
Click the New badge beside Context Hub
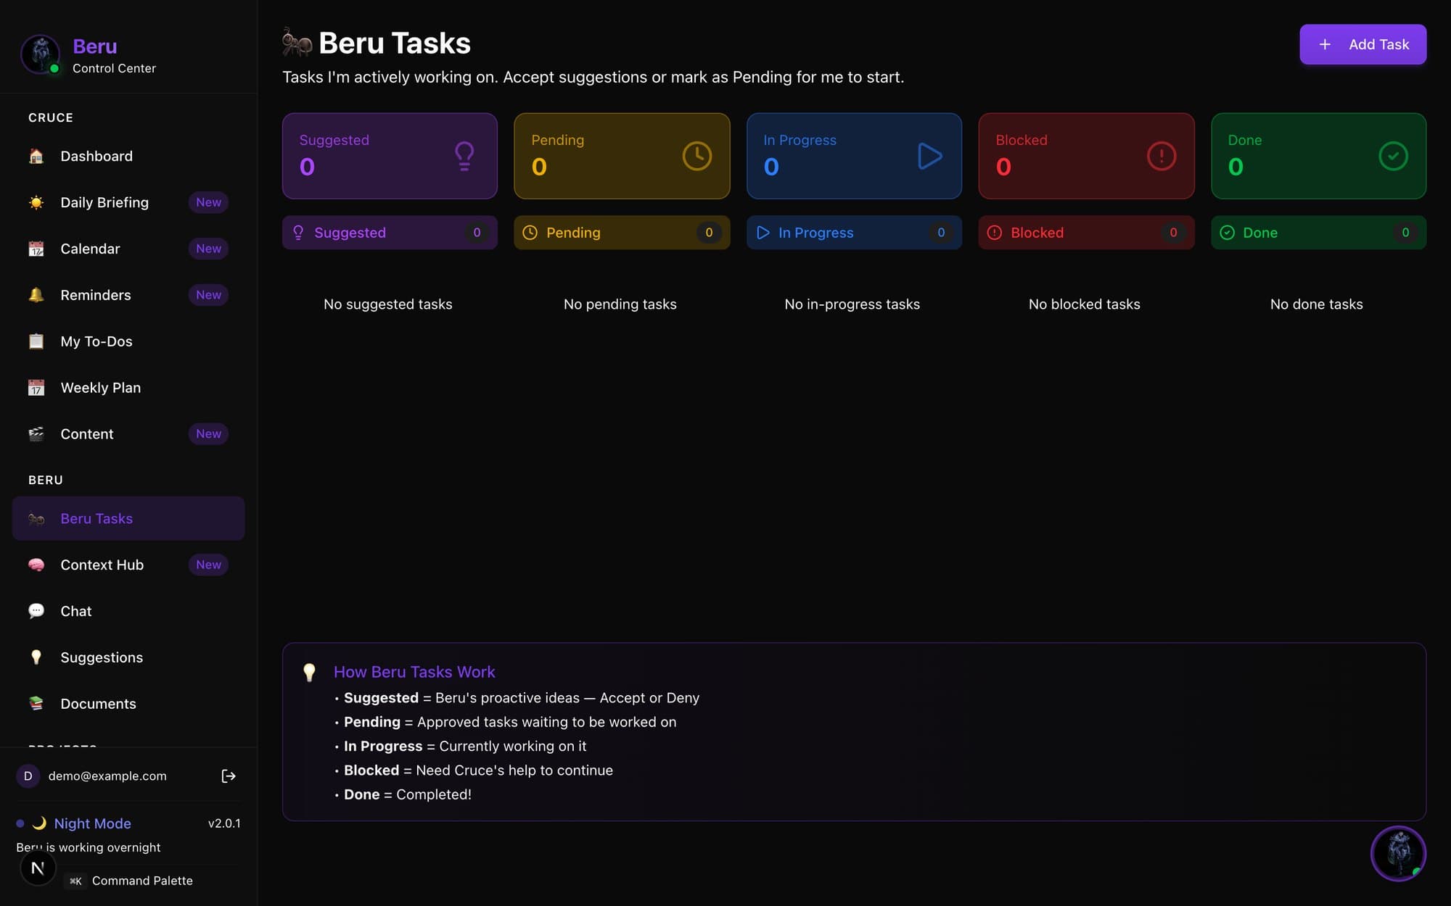[208, 565]
